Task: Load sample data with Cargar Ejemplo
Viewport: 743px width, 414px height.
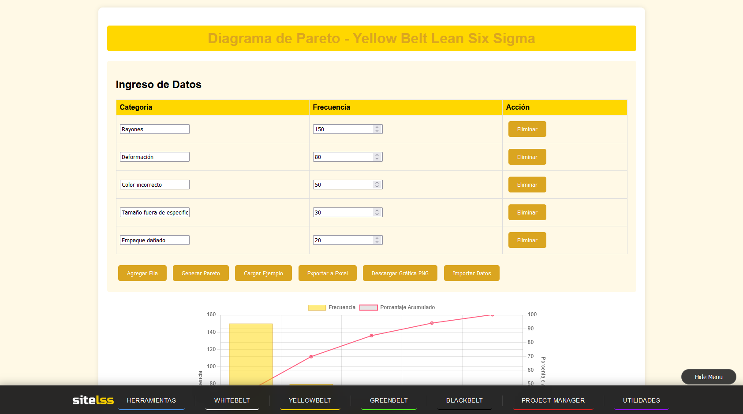Action: point(263,273)
